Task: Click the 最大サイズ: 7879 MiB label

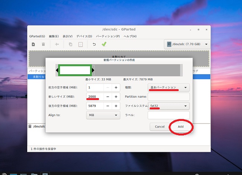Action: point(138,79)
